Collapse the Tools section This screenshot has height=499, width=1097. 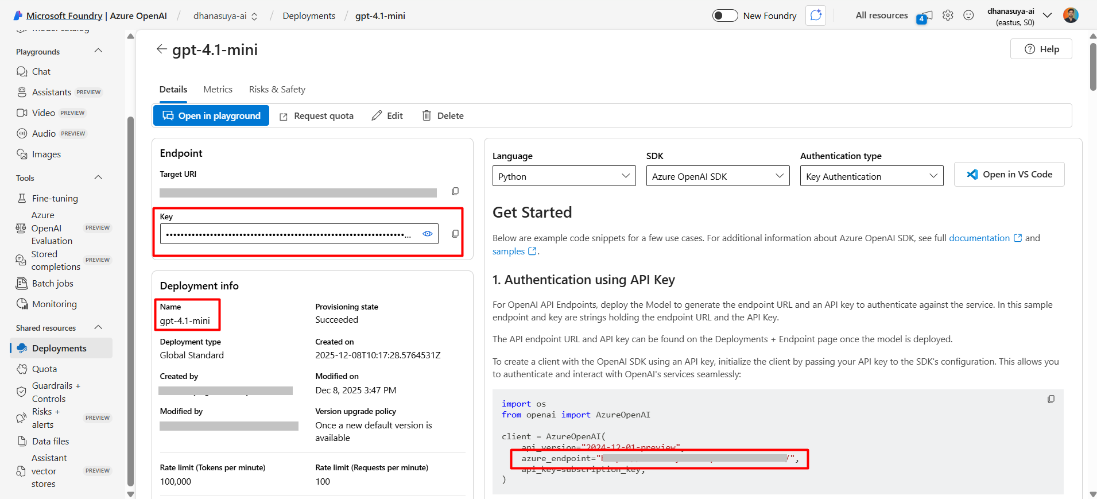tap(98, 177)
